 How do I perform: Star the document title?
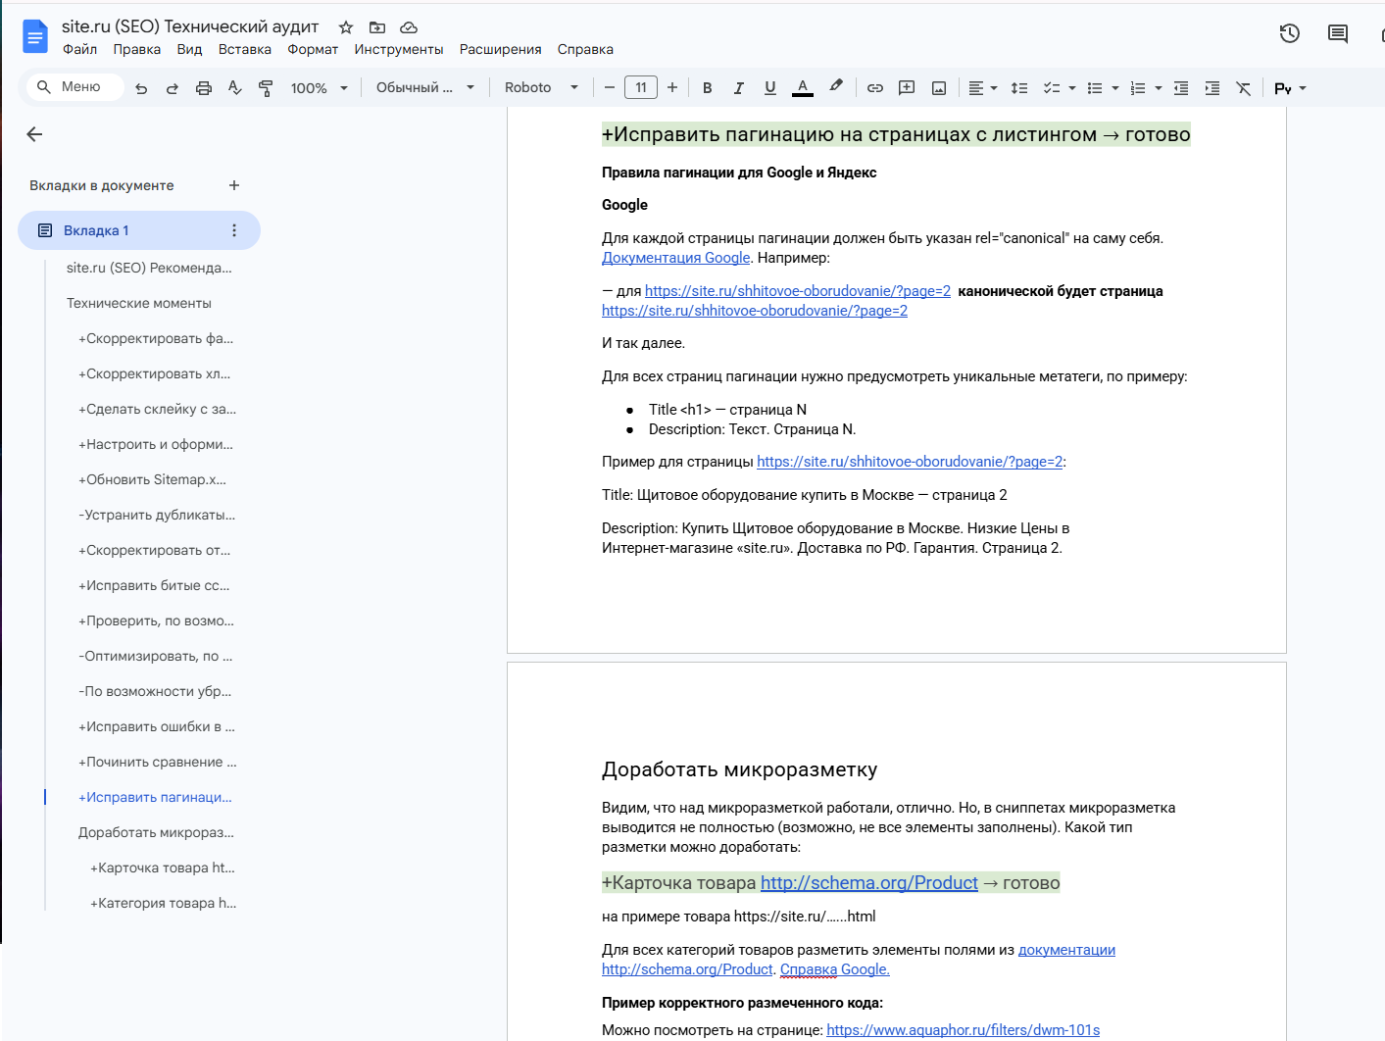point(346,27)
